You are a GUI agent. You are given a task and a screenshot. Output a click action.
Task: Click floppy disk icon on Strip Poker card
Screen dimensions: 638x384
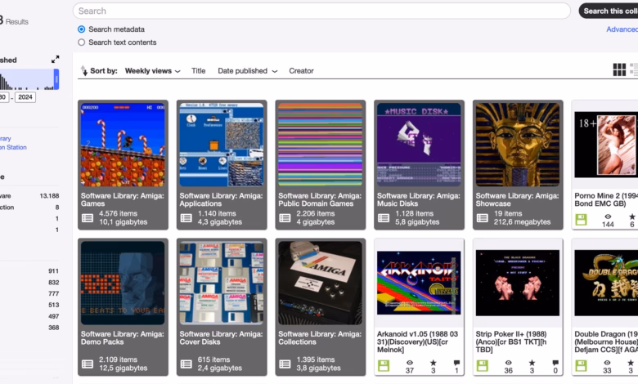pyautogui.click(x=482, y=366)
